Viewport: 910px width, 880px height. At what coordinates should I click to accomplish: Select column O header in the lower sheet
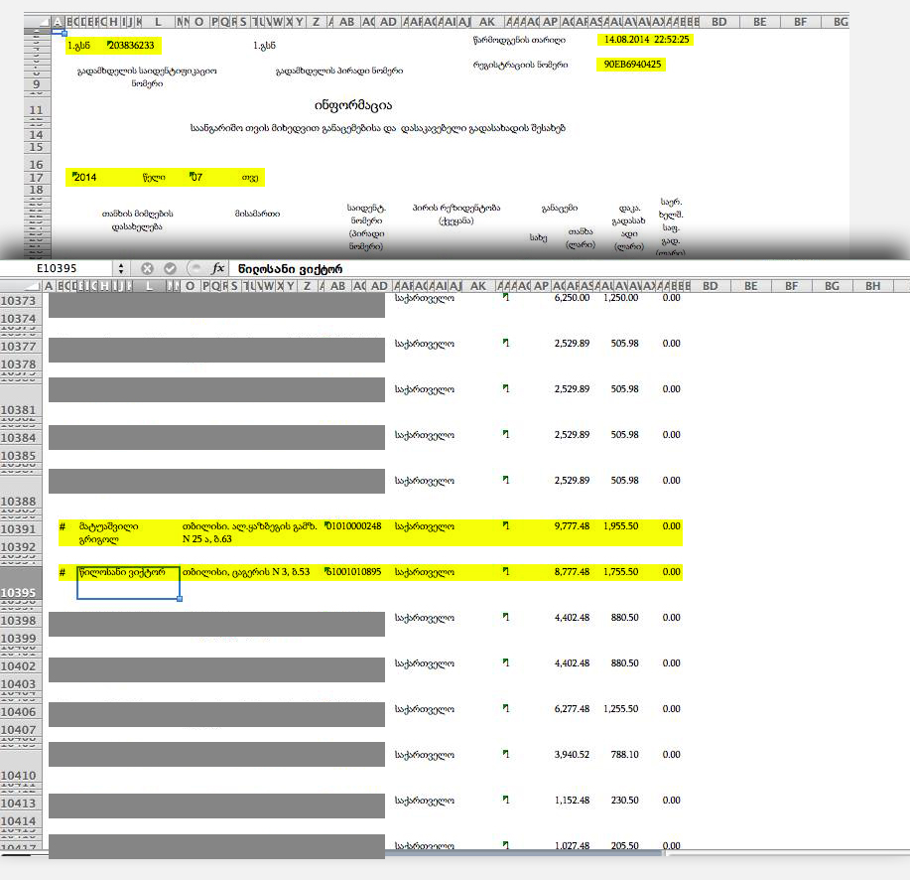click(x=190, y=286)
